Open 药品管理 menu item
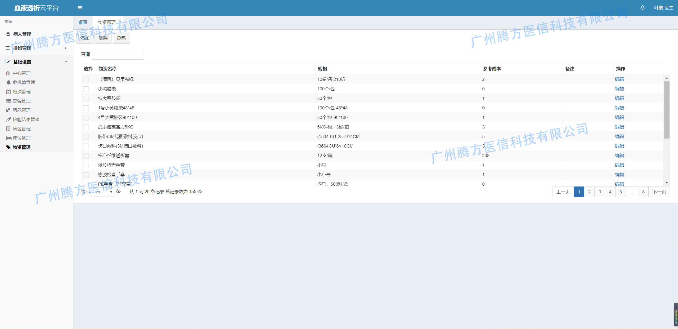 [22, 110]
